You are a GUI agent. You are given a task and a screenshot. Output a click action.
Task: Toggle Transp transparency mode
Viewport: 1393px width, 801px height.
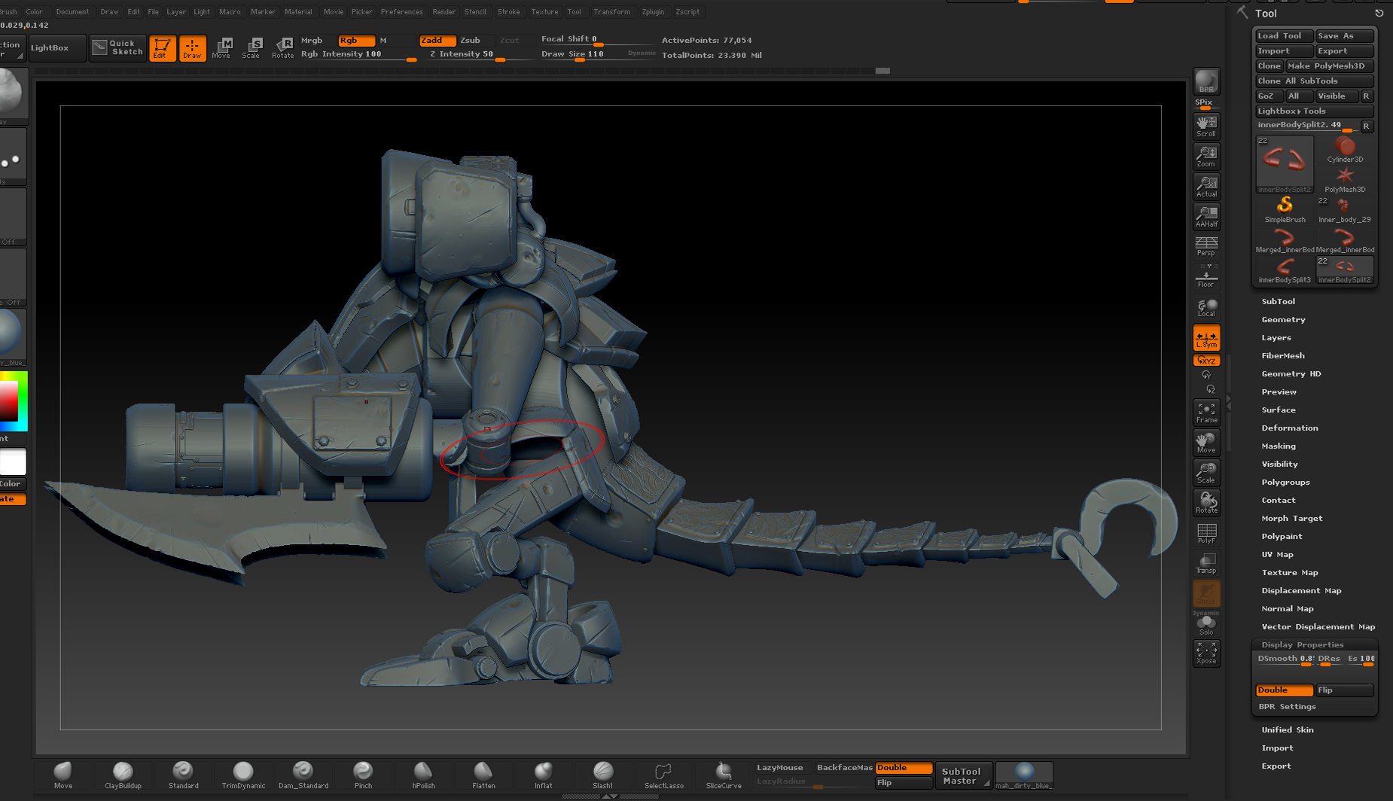pyautogui.click(x=1206, y=563)
